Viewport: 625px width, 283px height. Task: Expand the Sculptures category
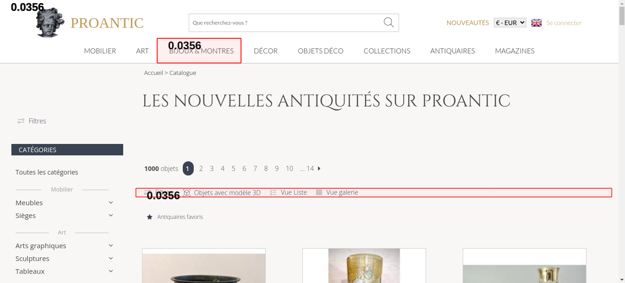coord(111,258)
